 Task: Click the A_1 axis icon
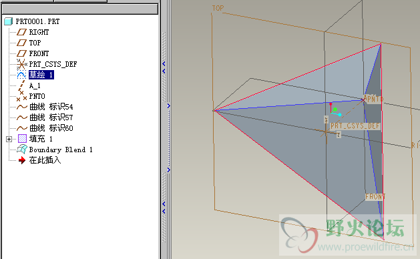(22, 85)
